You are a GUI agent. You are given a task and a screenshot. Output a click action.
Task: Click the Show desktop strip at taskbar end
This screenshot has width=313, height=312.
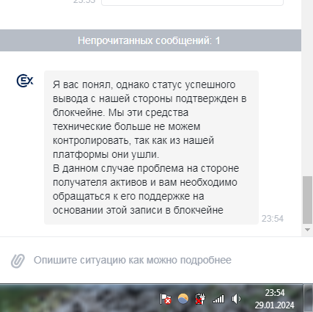coord(309,298)
